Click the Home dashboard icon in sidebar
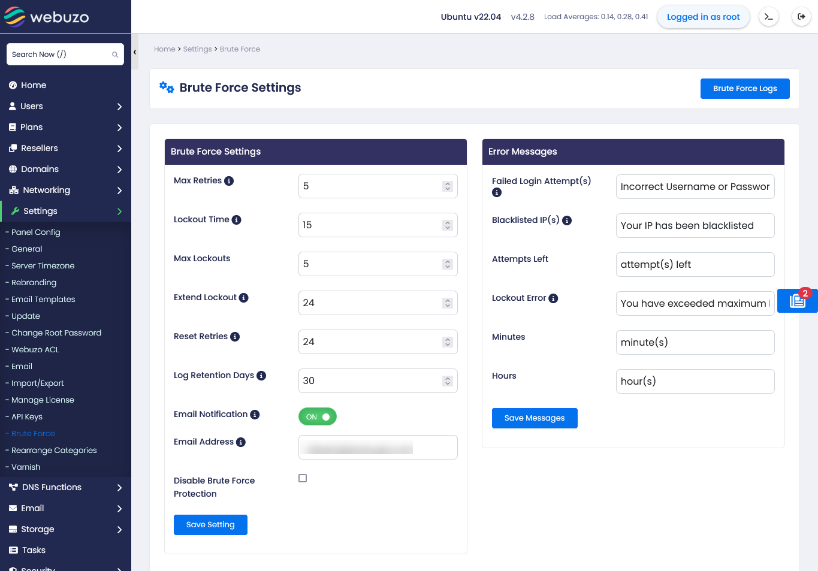 13,85
